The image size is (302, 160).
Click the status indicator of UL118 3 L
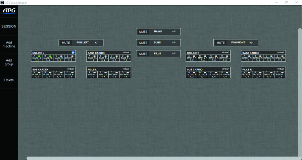pos(61,73)
